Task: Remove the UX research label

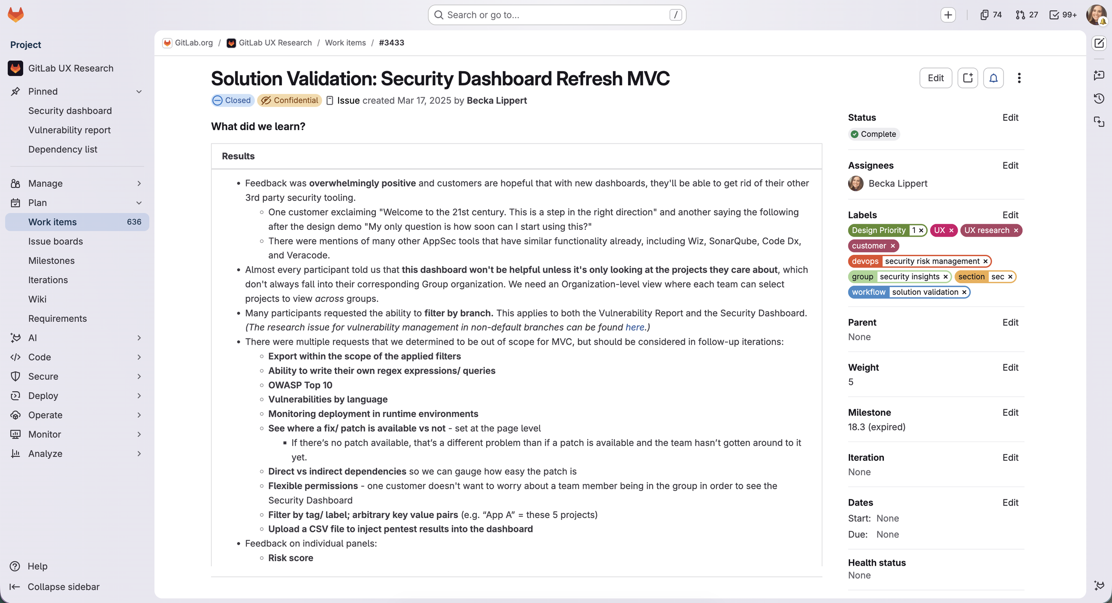Action: tap(1016, 230)
